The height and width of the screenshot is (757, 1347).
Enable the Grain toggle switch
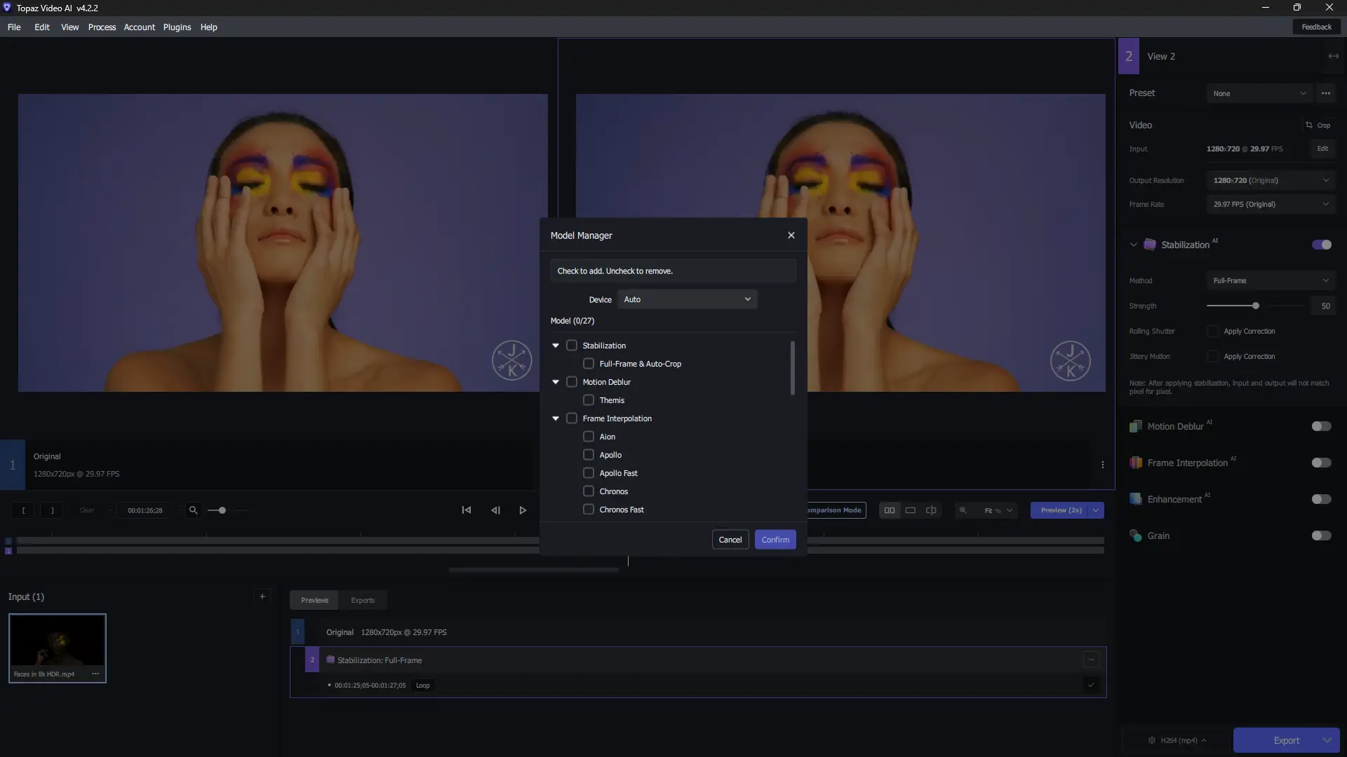pos(1321,536)
